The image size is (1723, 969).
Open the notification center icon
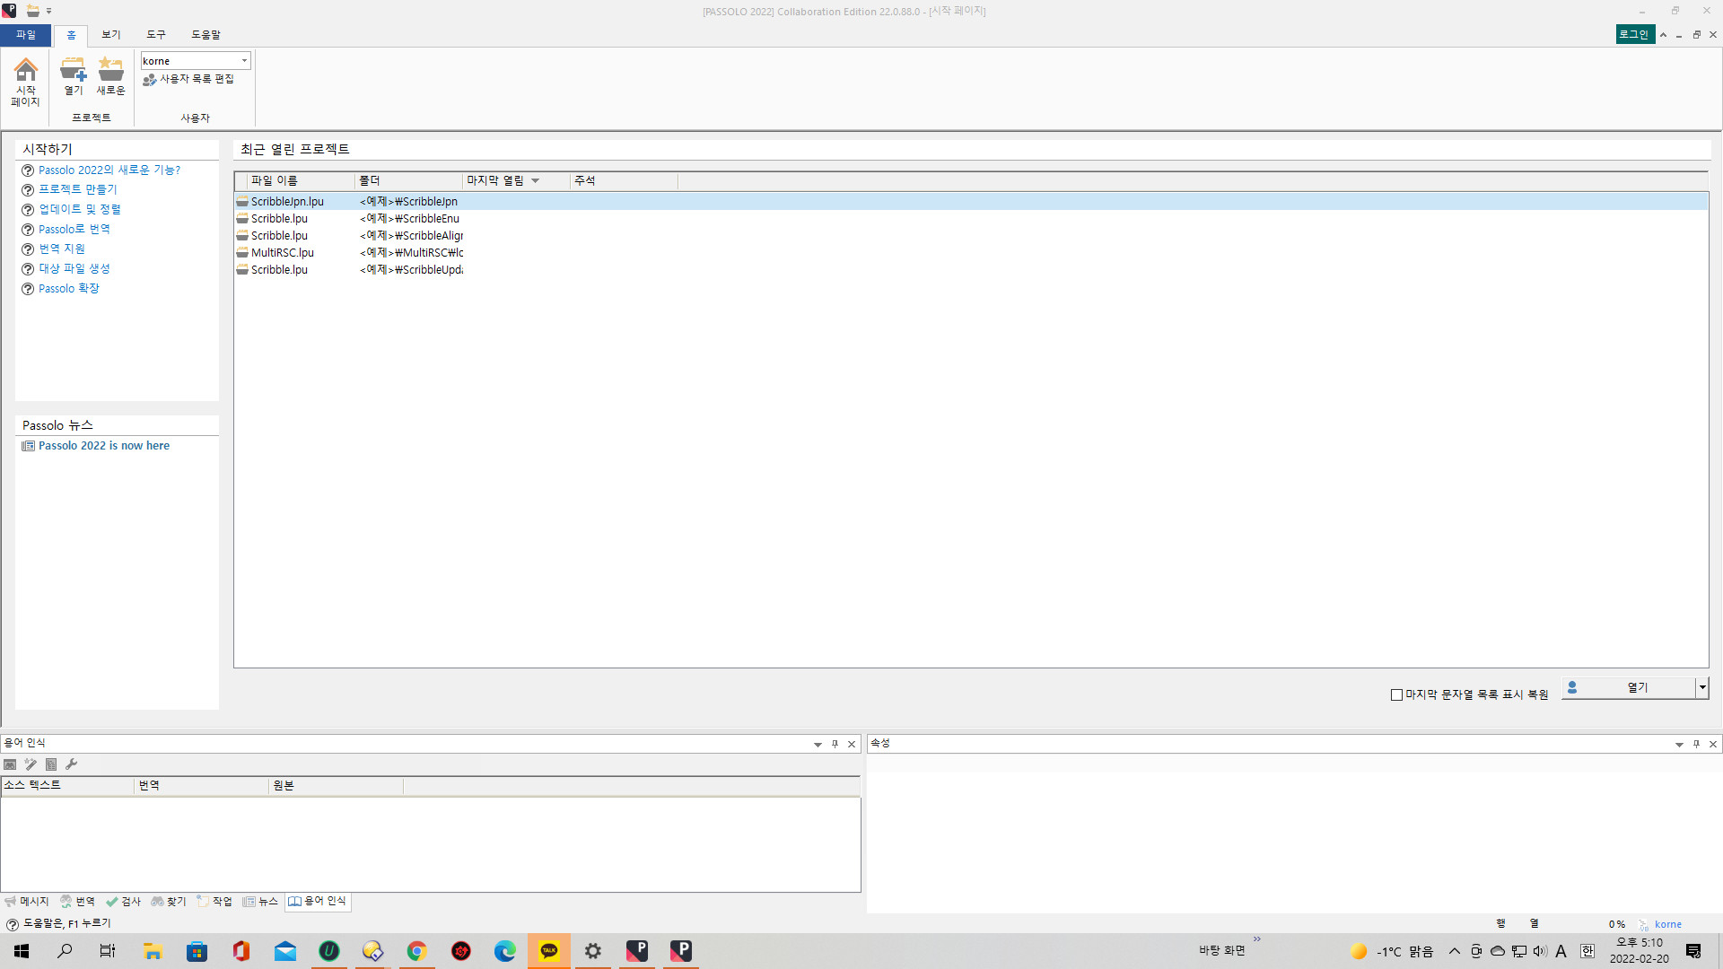point(1693,951)
